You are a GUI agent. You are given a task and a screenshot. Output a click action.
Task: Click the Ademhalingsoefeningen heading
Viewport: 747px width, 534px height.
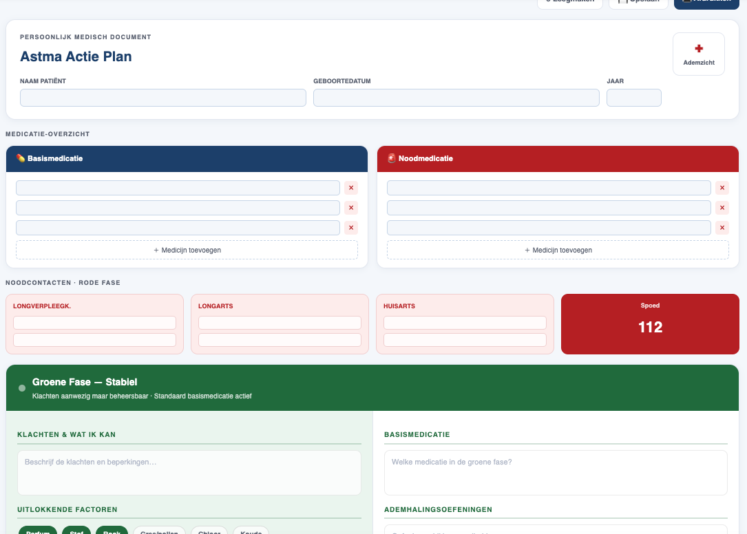439,509
